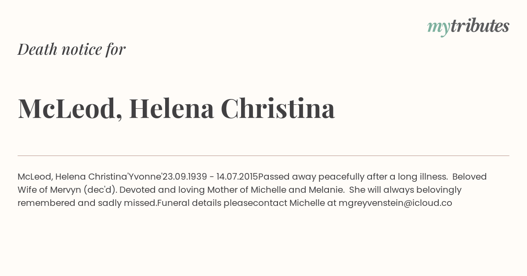Viewport: 527px width, 276px height.
Task: Click 'Christina' in the large title
Action: click(278, 108)
